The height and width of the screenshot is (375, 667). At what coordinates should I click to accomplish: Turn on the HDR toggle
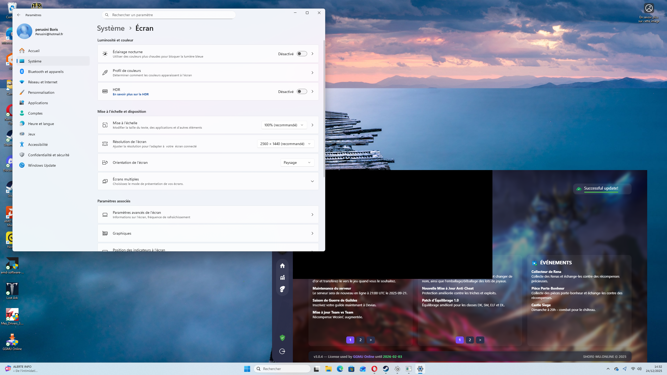[302, 91]
